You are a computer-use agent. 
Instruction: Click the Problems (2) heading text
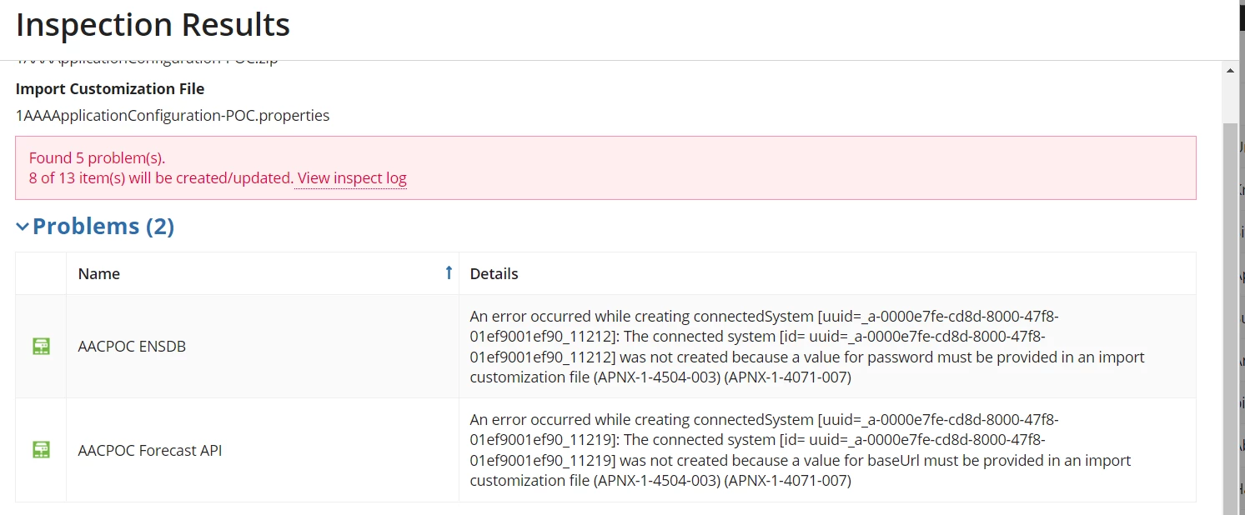pos(103,226)
